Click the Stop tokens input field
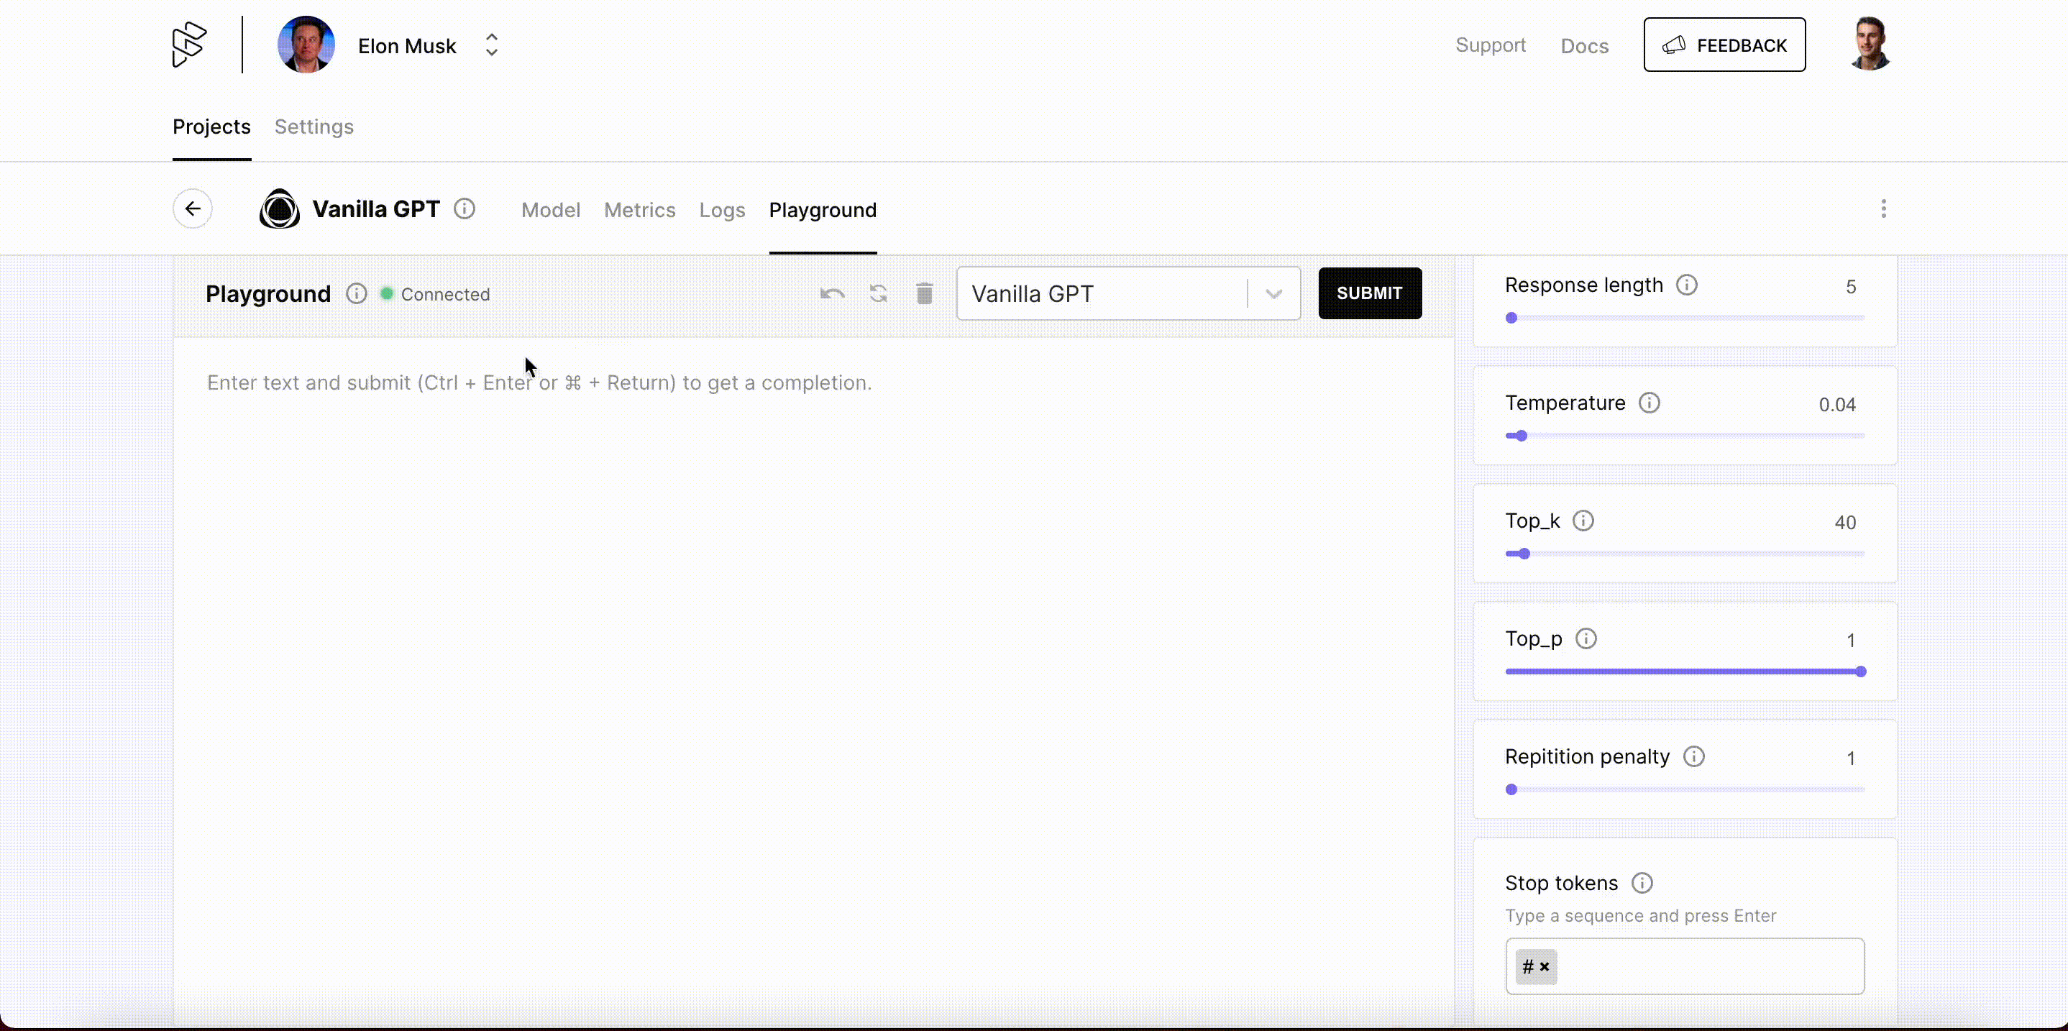 [x=1702, y=967]
